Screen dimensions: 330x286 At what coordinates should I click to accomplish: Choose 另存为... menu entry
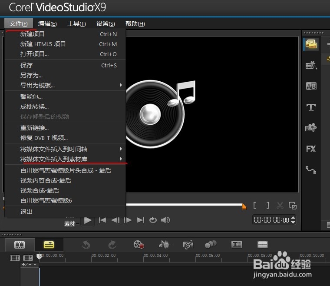[x=65, y=75]
